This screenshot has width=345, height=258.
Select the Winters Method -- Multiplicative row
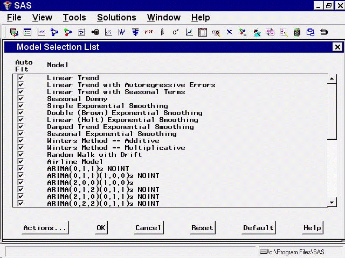(x=116, y=148)
